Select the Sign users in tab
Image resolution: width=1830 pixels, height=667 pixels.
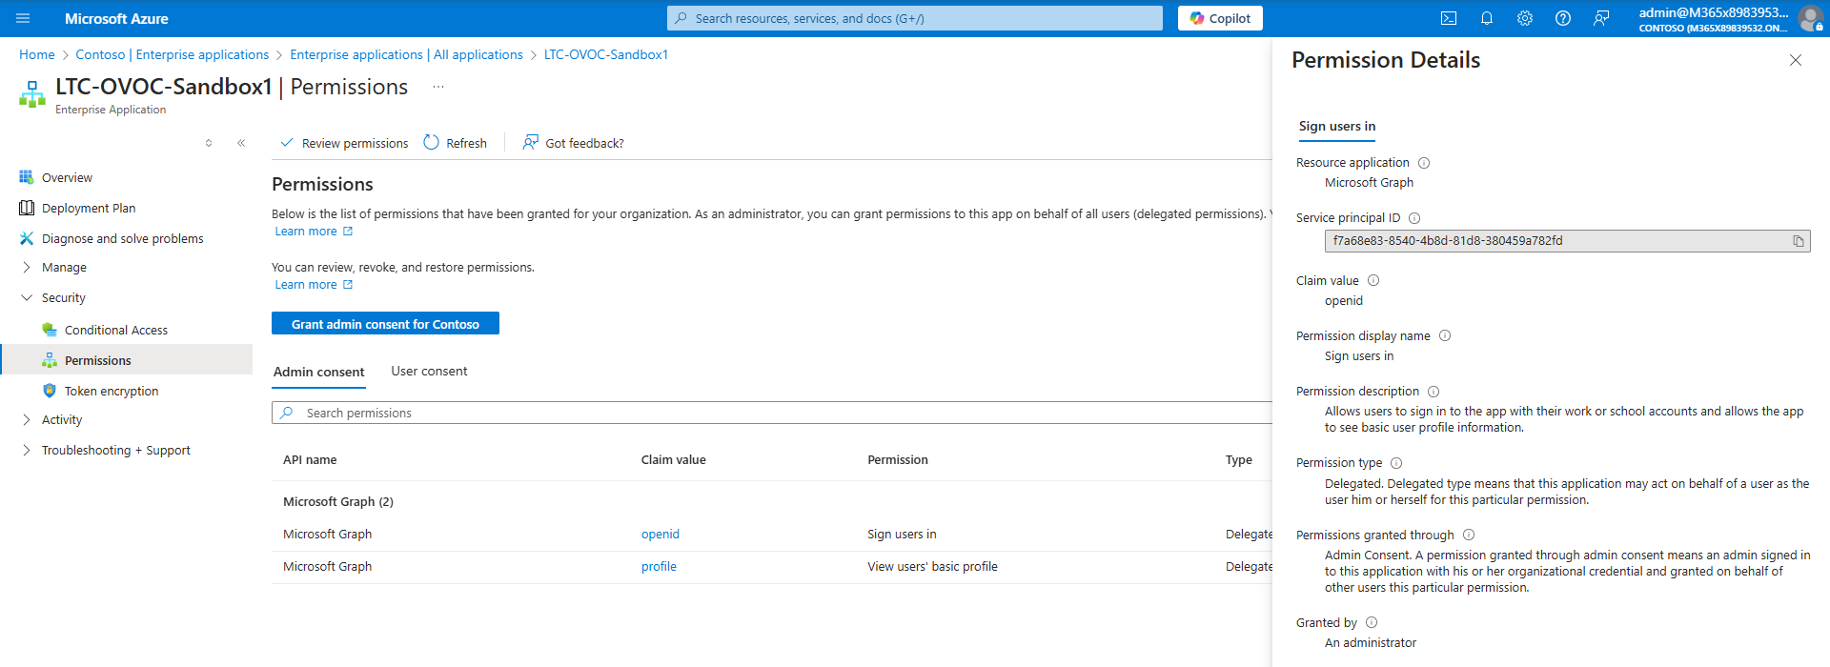pyautogui.click(x=1337, y=127)
